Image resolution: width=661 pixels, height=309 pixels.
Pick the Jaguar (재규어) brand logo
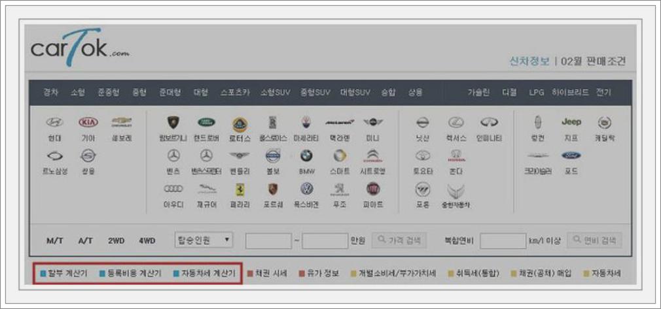[207, 189]
